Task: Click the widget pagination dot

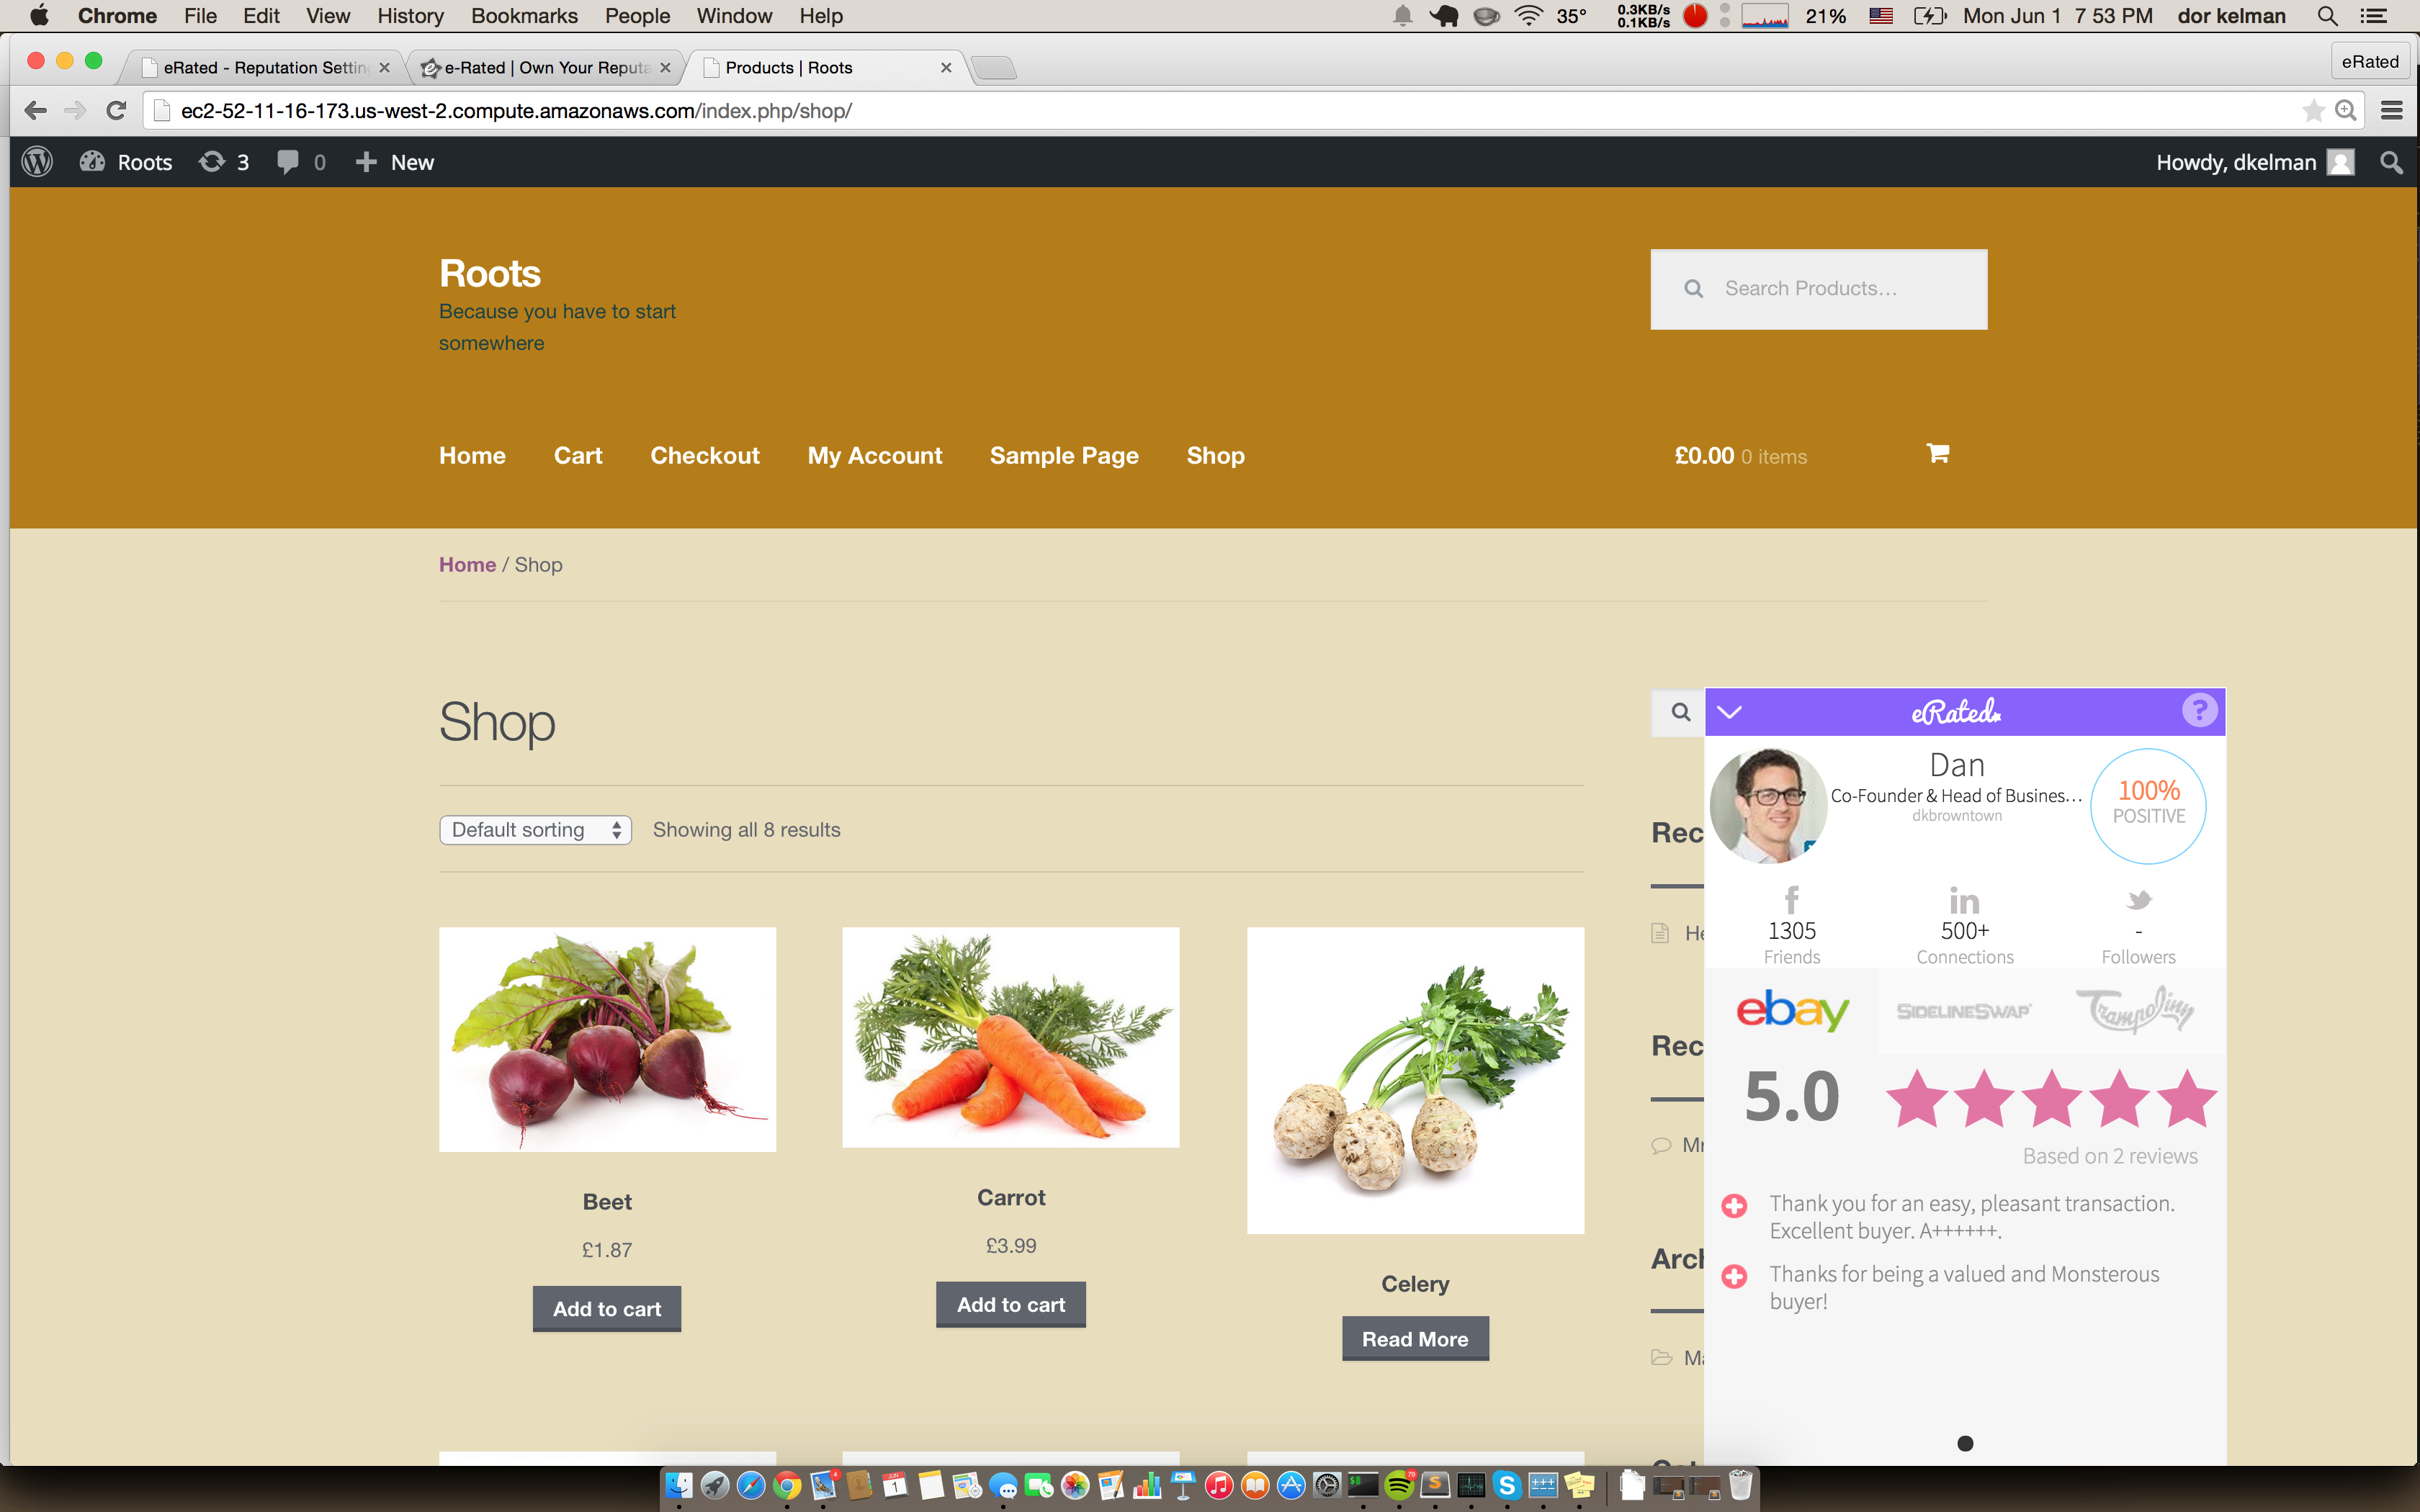Action: coord(1965,1443)
